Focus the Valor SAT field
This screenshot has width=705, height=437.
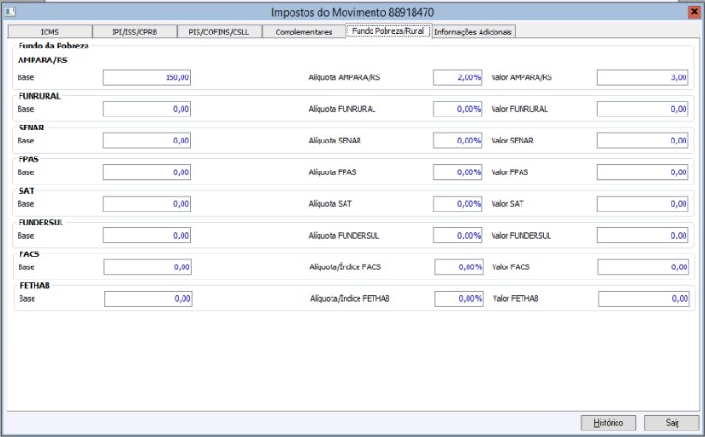(643, 203)
